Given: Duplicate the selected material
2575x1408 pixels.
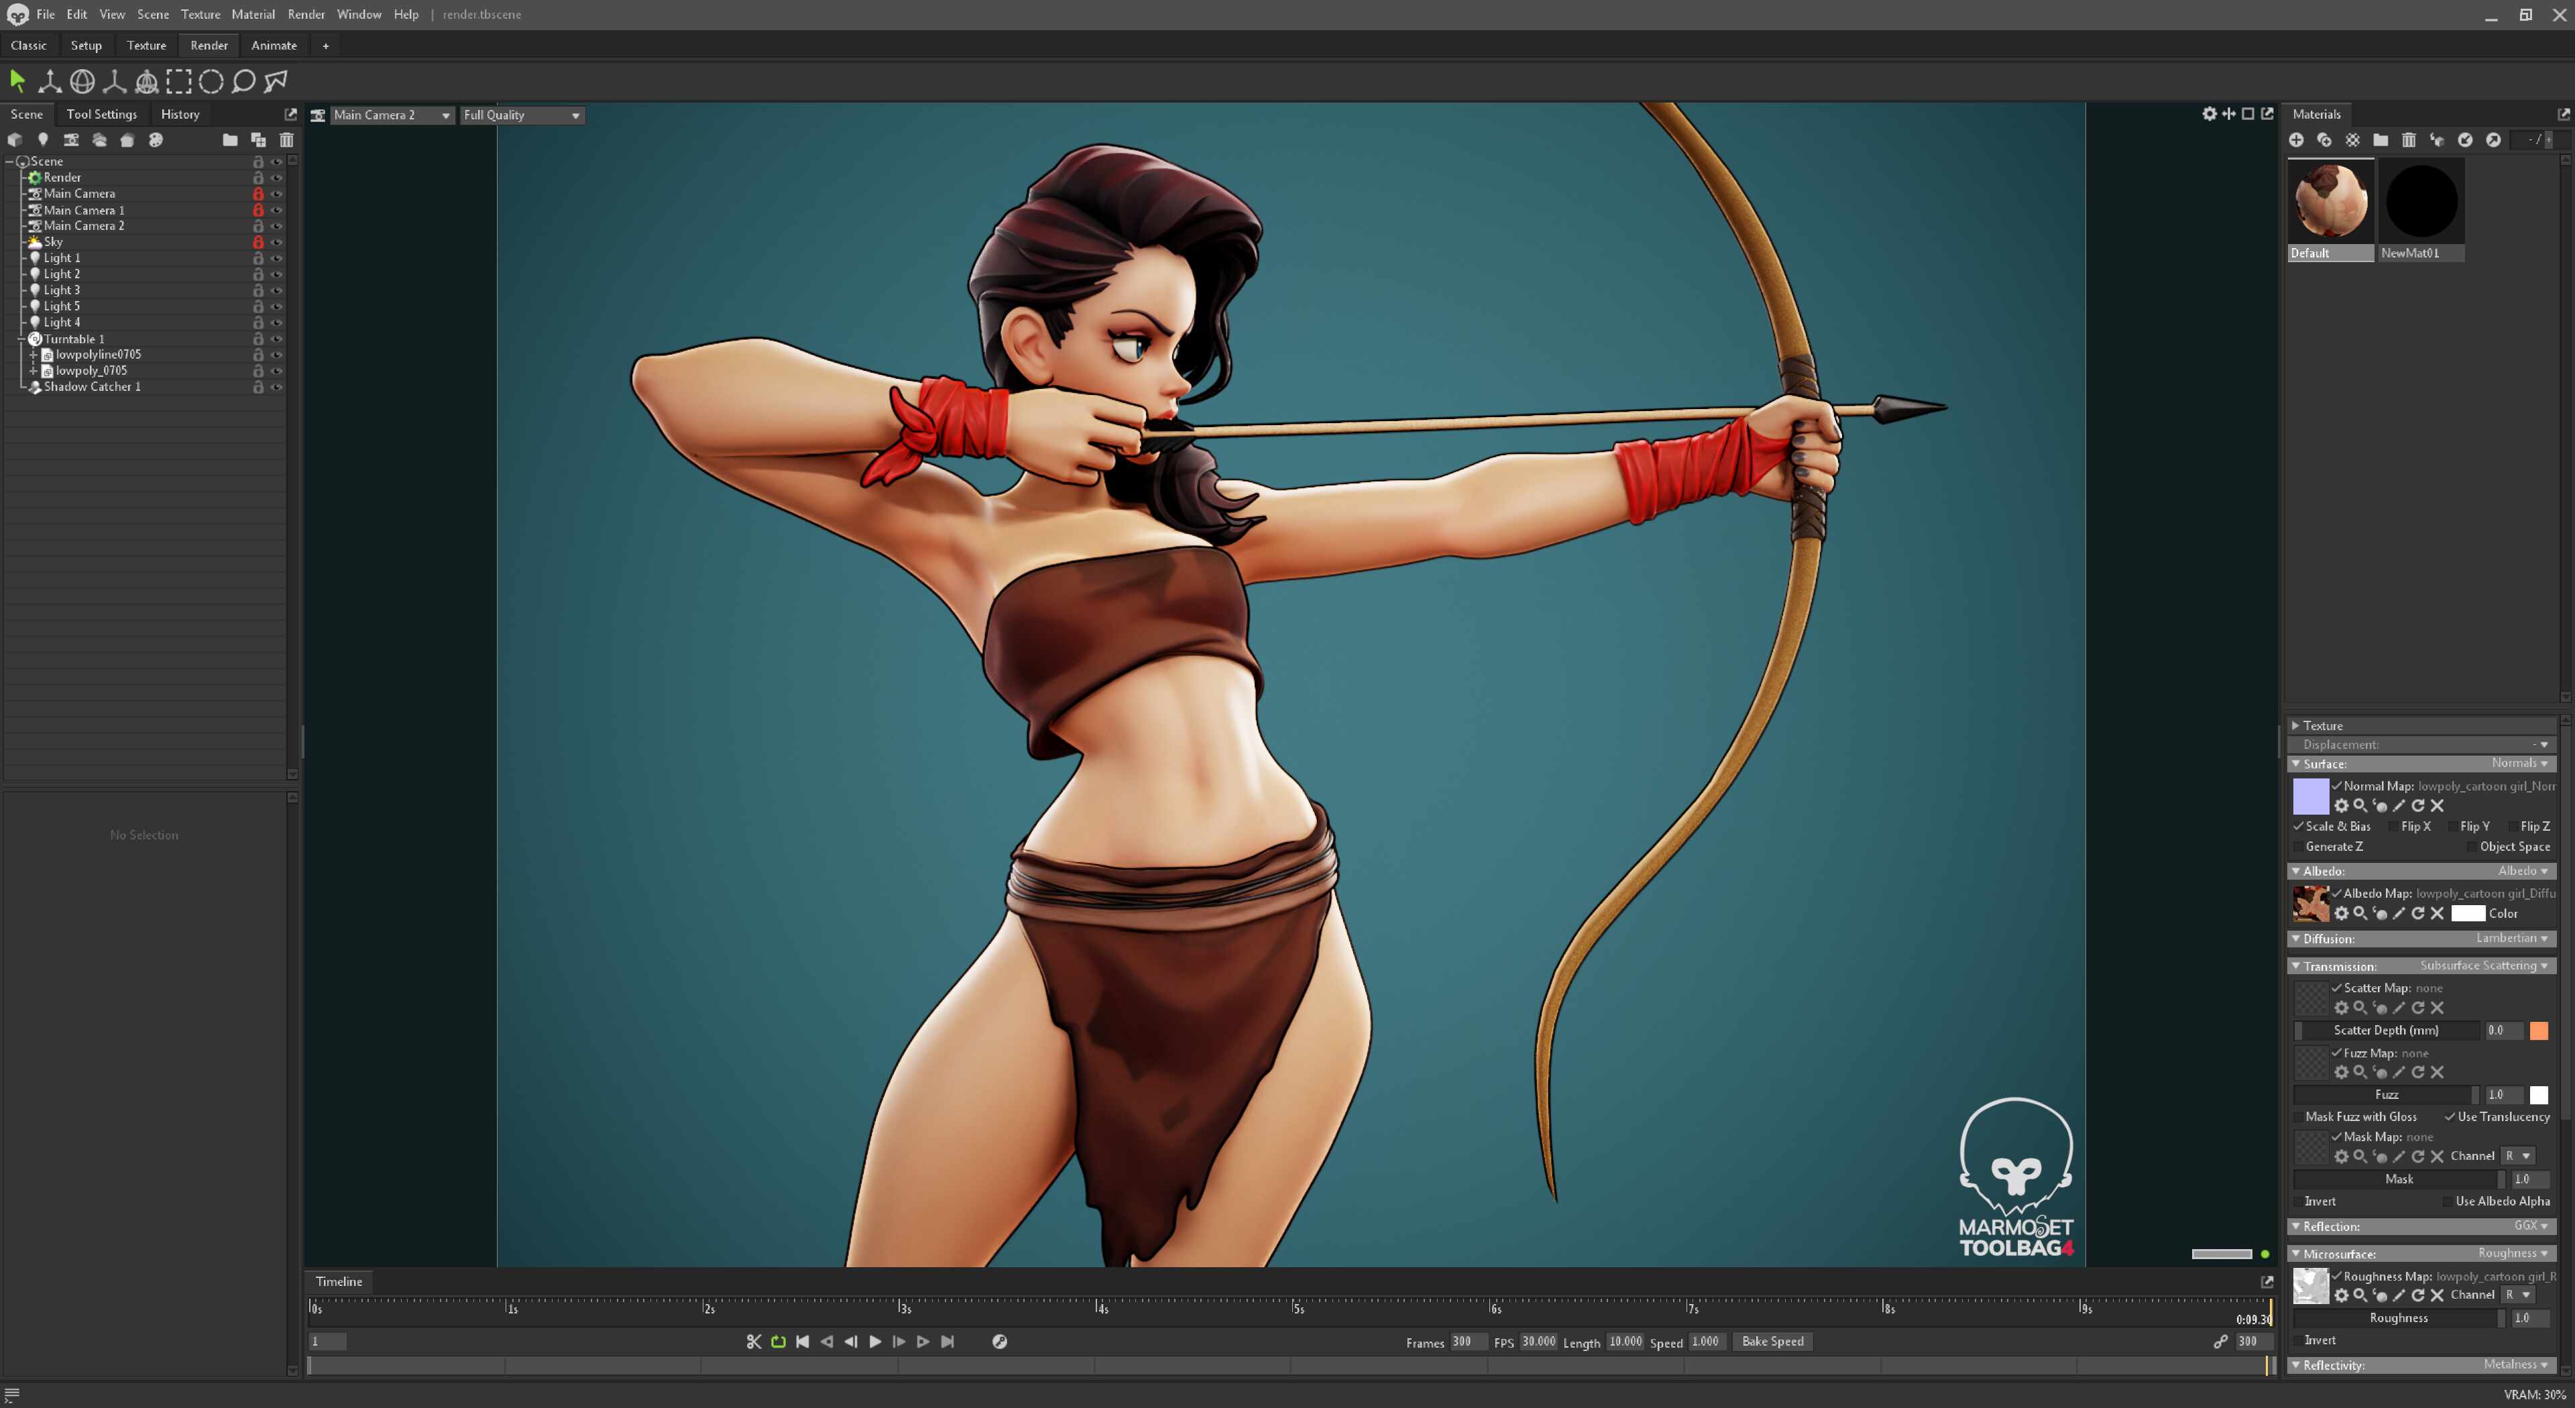Looking at the screenshot, I should click(x=2324, y=140).
